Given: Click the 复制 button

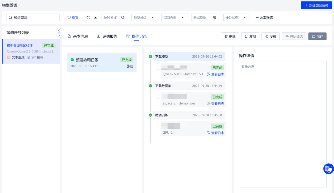Looking at the screenshot, I should pyautogui.click(x=250, y=36).
